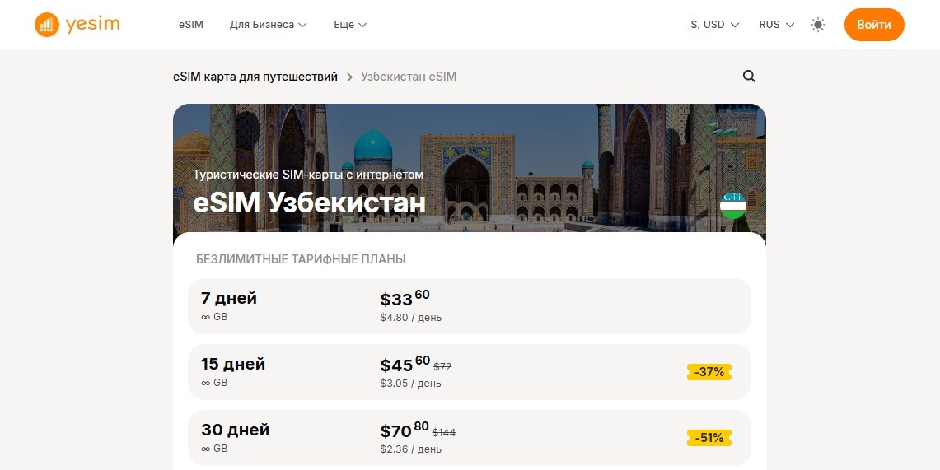Expand the Еще menu
This screenshot has height=470, width=940.
tap(350, 25)
